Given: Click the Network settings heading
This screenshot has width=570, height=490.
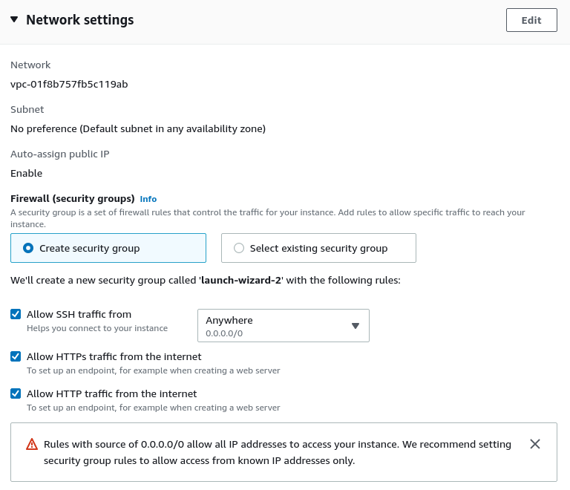Looking at the screenshot, I should pyautogui.click(x=80, y=20).
